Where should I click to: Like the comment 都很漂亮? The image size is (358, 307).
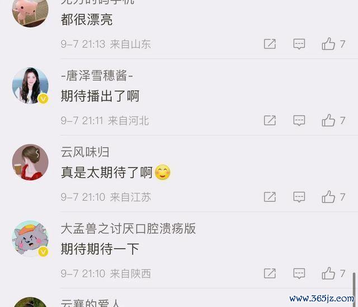point(328,44)
